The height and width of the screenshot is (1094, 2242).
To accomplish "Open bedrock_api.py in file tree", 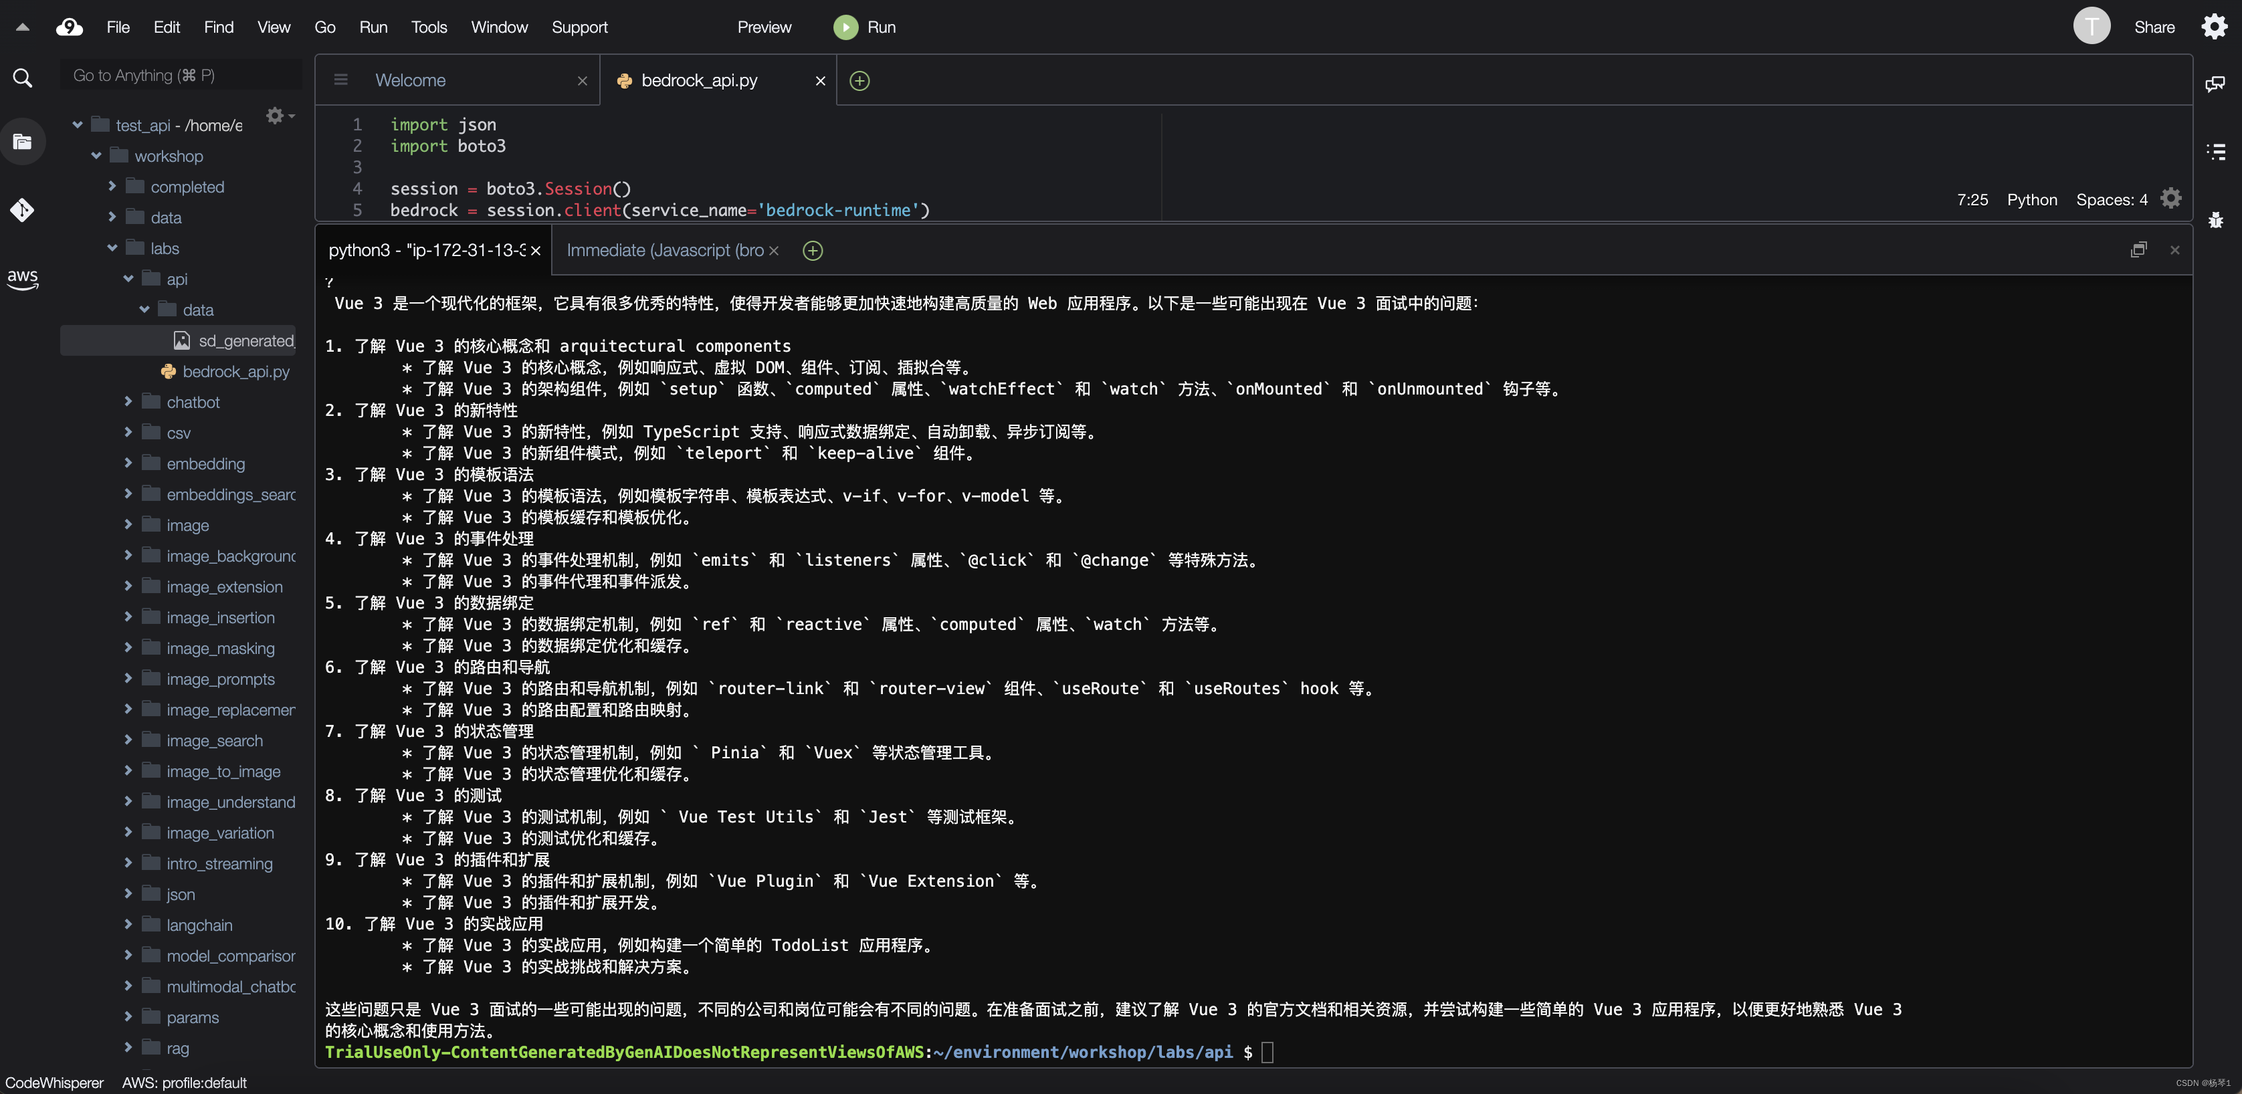I will 235,372.
